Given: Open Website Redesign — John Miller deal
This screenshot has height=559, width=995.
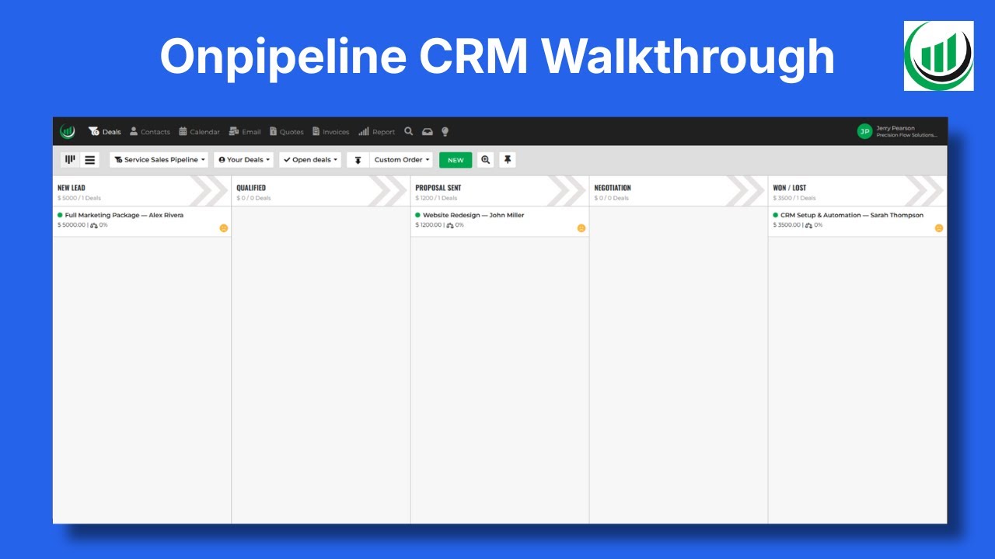Looking at the screenshot, I should (473, 215).
